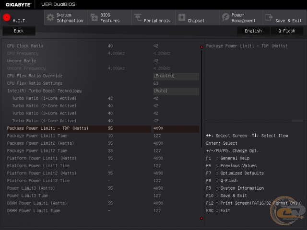Select Platform Power Limit2 Watts value

click(x=158, y=173)
